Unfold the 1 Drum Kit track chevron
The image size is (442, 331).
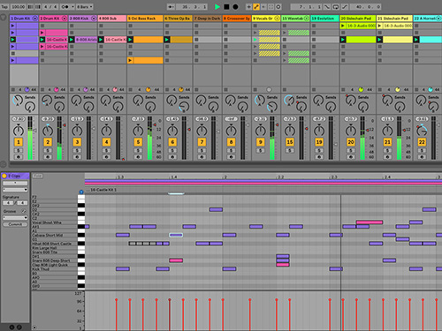[x=34, y=19]
